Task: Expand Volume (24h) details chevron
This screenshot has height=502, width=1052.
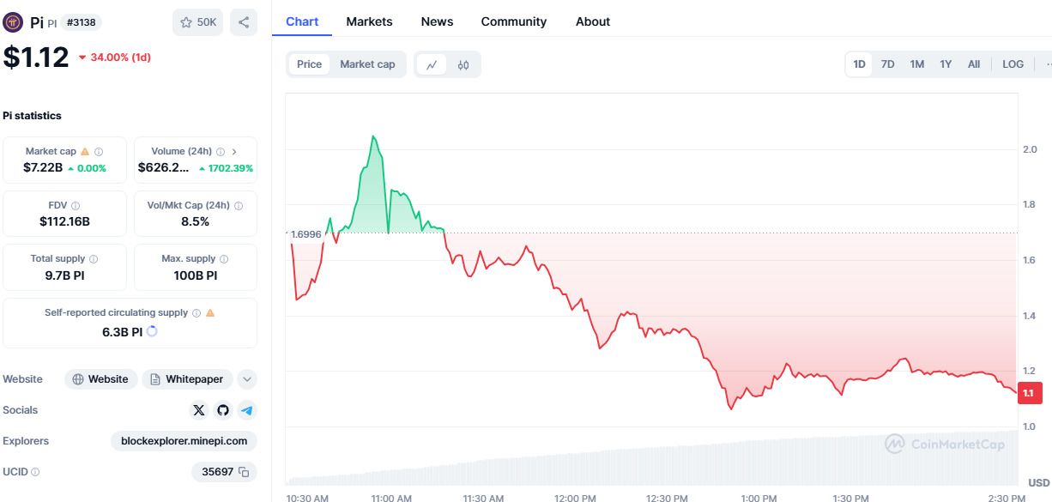Action: [234, 151]
